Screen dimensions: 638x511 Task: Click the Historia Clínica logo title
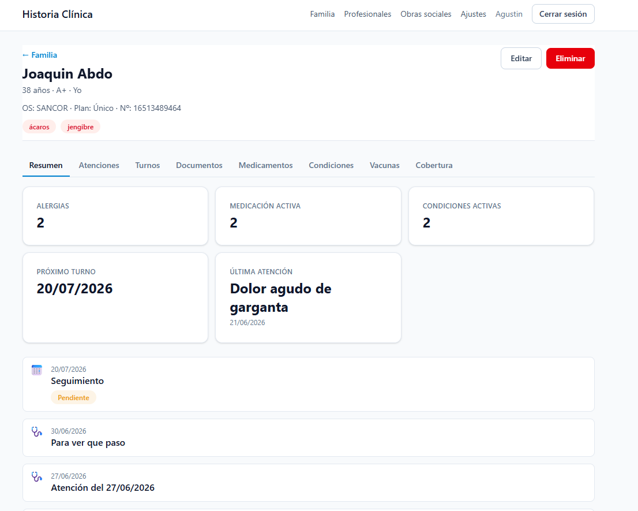[57, 14]
